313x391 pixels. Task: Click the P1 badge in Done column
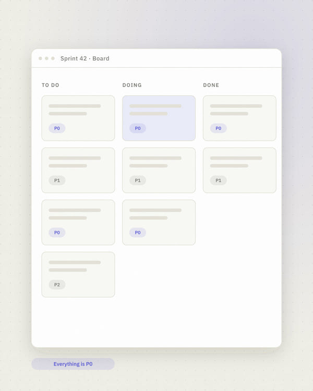pyautogui.click(x=219, y=180)
